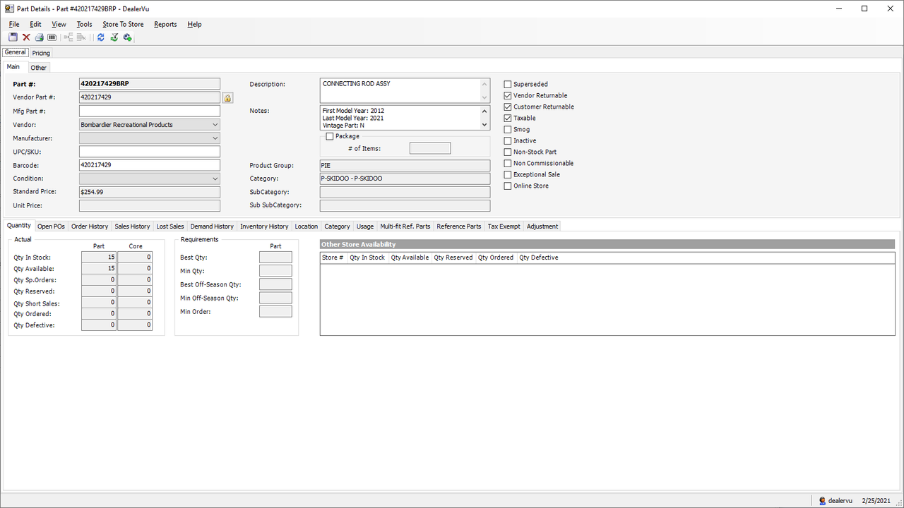The width and height of the screenshot is (904, 508).
Task: Uncheck Vendor Returnable
Action: tap(508, 95)
